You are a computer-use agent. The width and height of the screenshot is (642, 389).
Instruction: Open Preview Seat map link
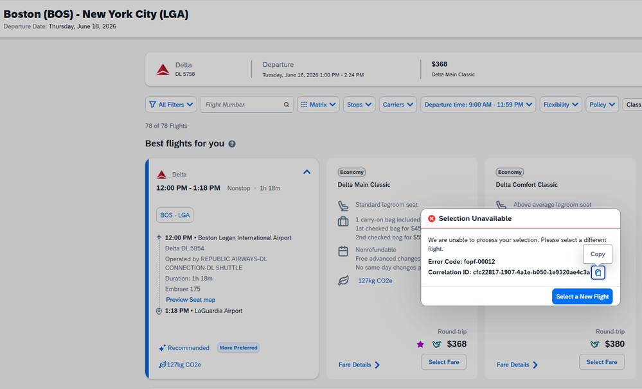coord(190,300)
